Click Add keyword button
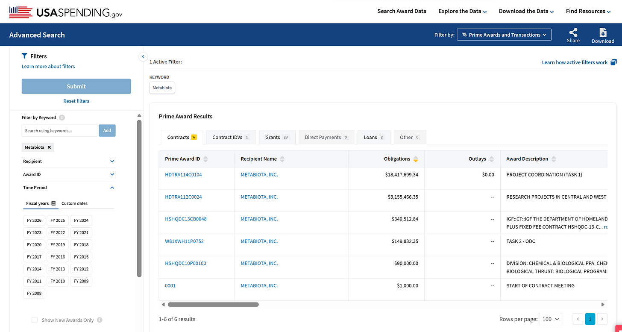This screenshot has height=332, width=622. tap(107, 131)
